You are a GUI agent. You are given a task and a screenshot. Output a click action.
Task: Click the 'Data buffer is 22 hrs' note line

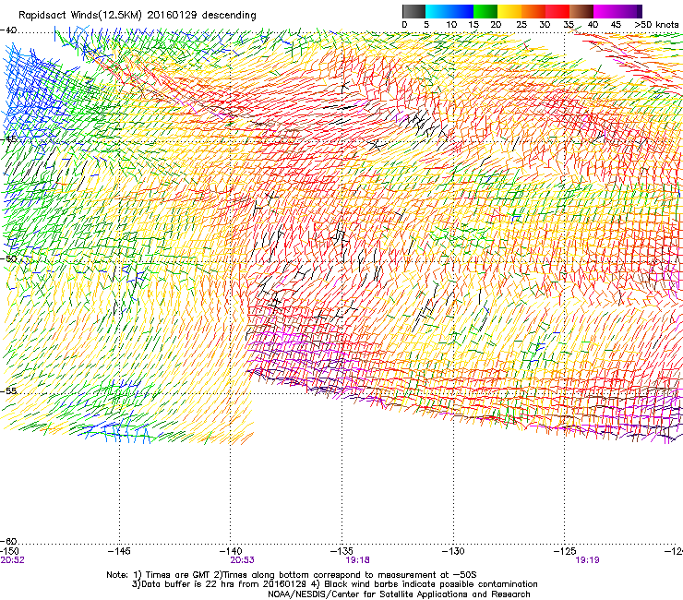point(334,584)
